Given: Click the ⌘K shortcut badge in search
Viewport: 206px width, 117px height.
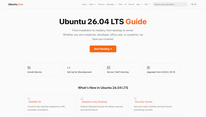Looking at the screenshot, I should (x=184, y=4).
